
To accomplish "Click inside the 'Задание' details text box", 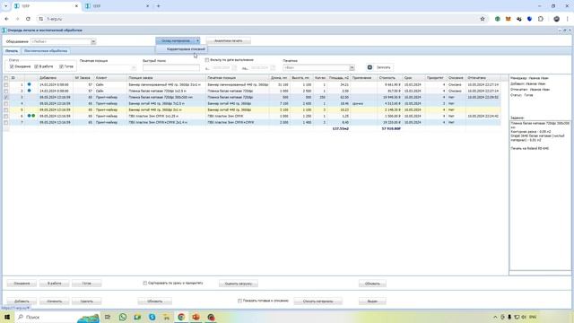I will pos(540,196).
